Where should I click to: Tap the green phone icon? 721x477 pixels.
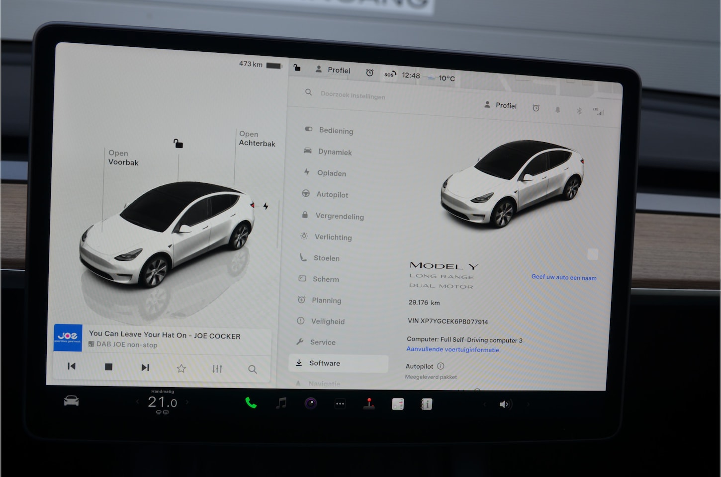[x=251, y=402]
